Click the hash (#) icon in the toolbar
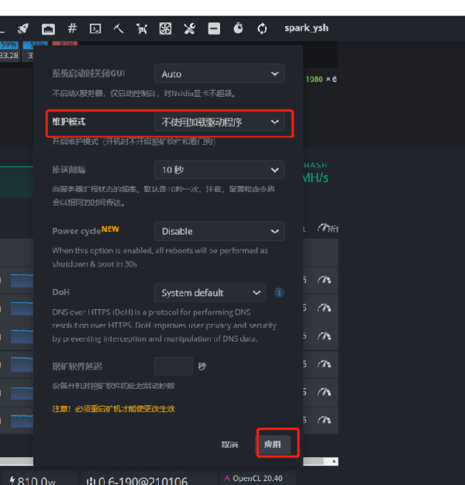 72,29
